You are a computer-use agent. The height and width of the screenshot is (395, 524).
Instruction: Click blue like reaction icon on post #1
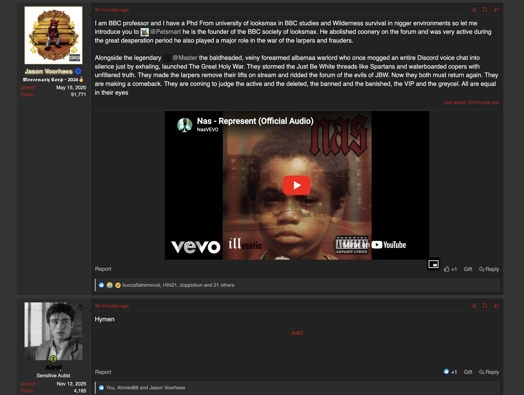tap(102, 285)
